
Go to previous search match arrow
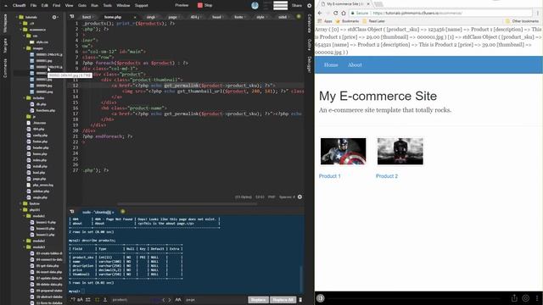(x=164, y=300)
